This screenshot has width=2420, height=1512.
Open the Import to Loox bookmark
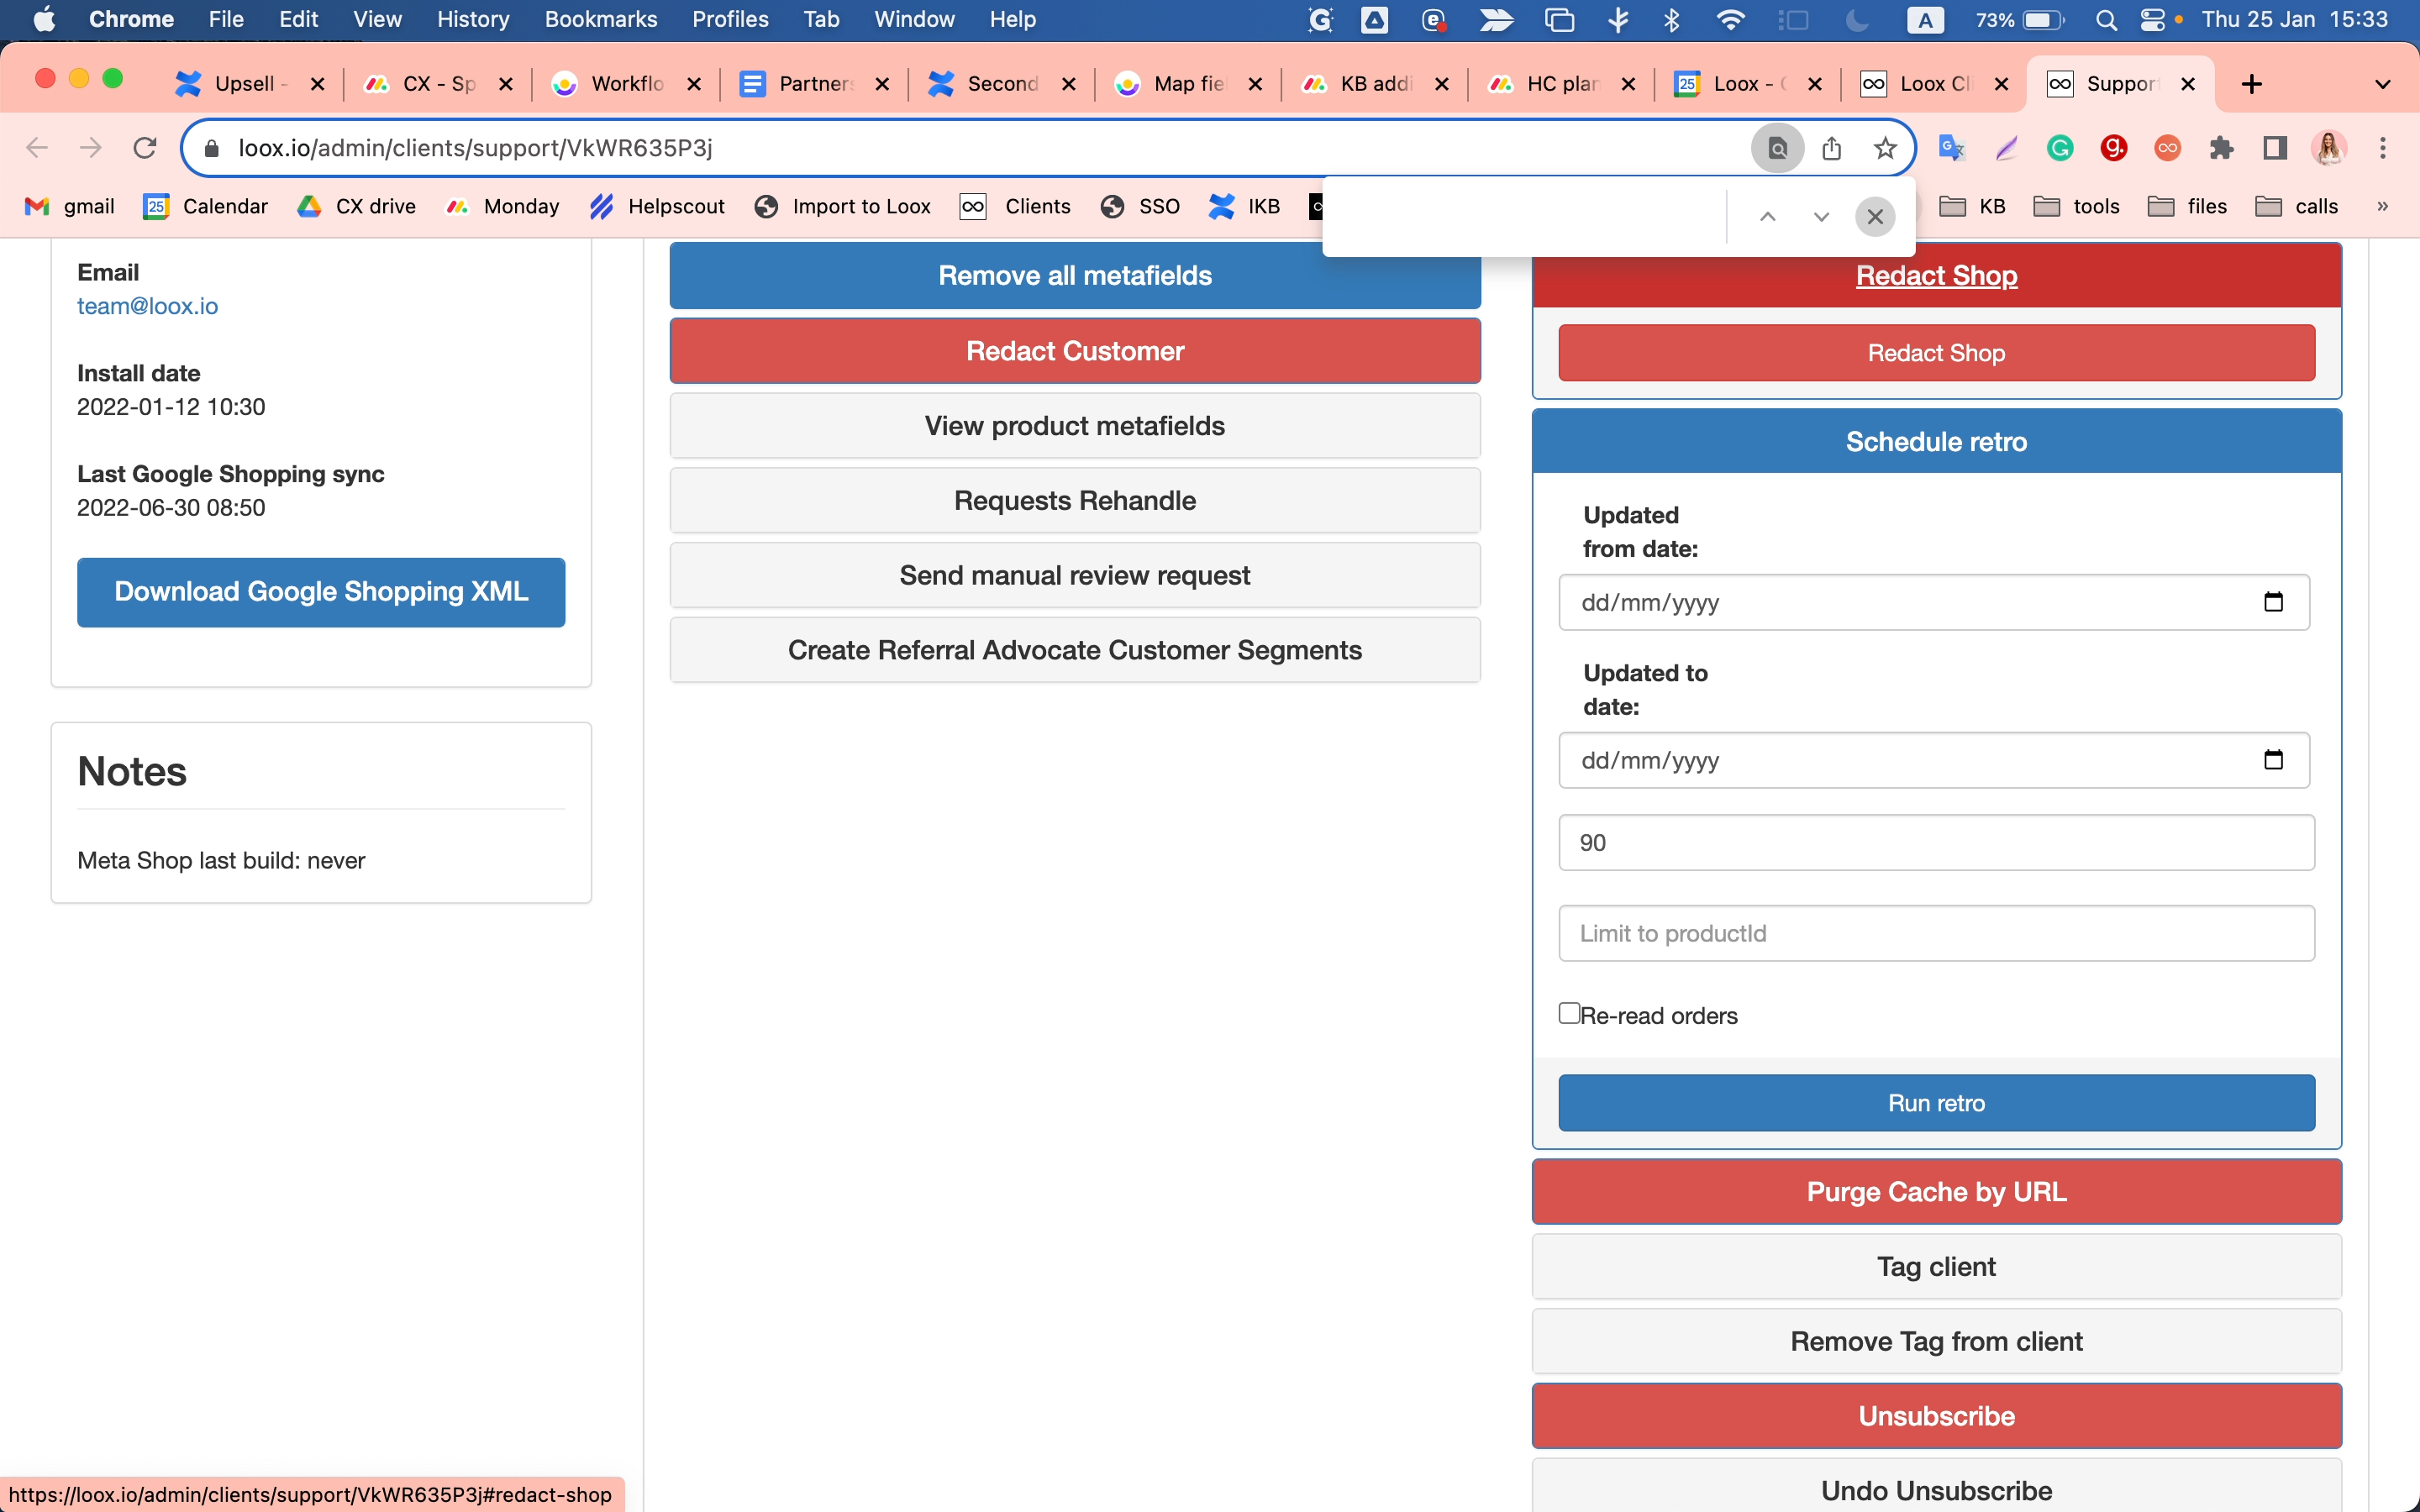point(842,206)
